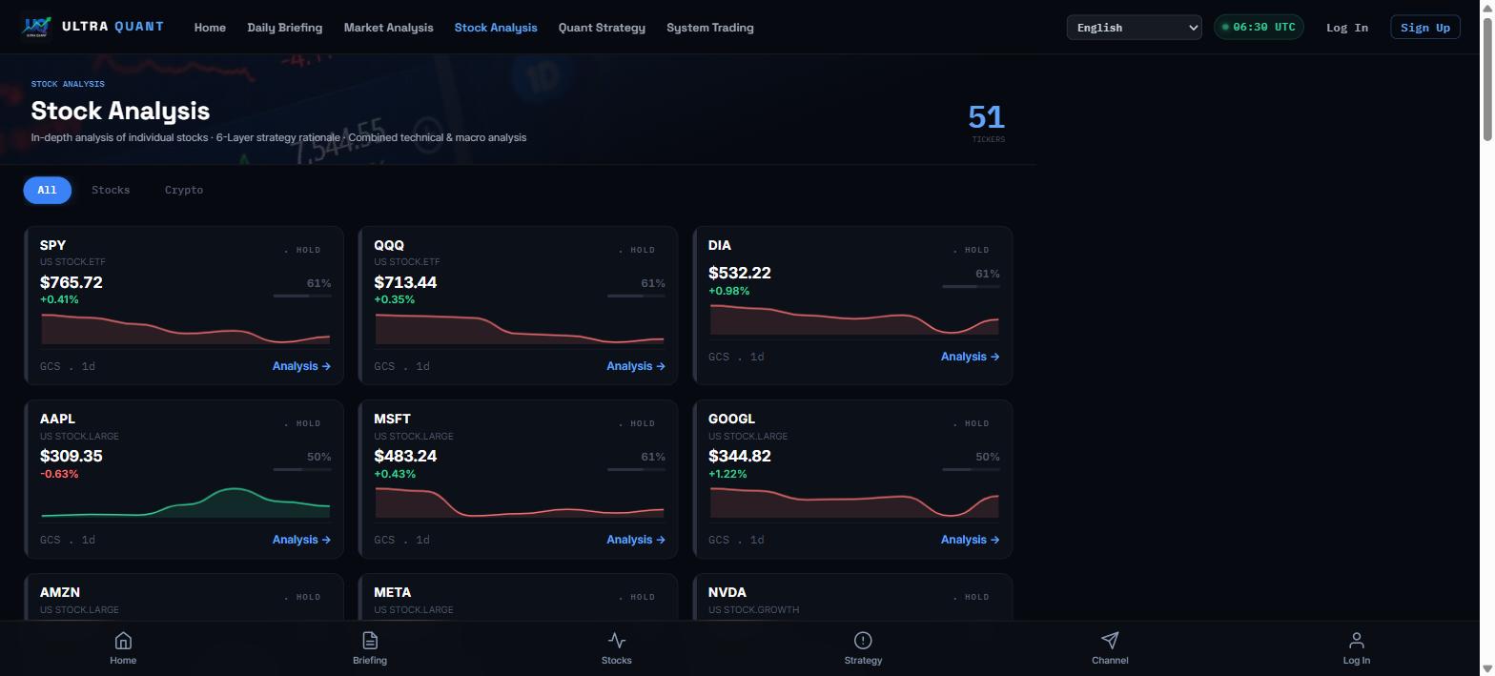Open Stocks pulse icon in bottom bar
This screenshot has width=1495, height=676.
(x=617, y=641)
